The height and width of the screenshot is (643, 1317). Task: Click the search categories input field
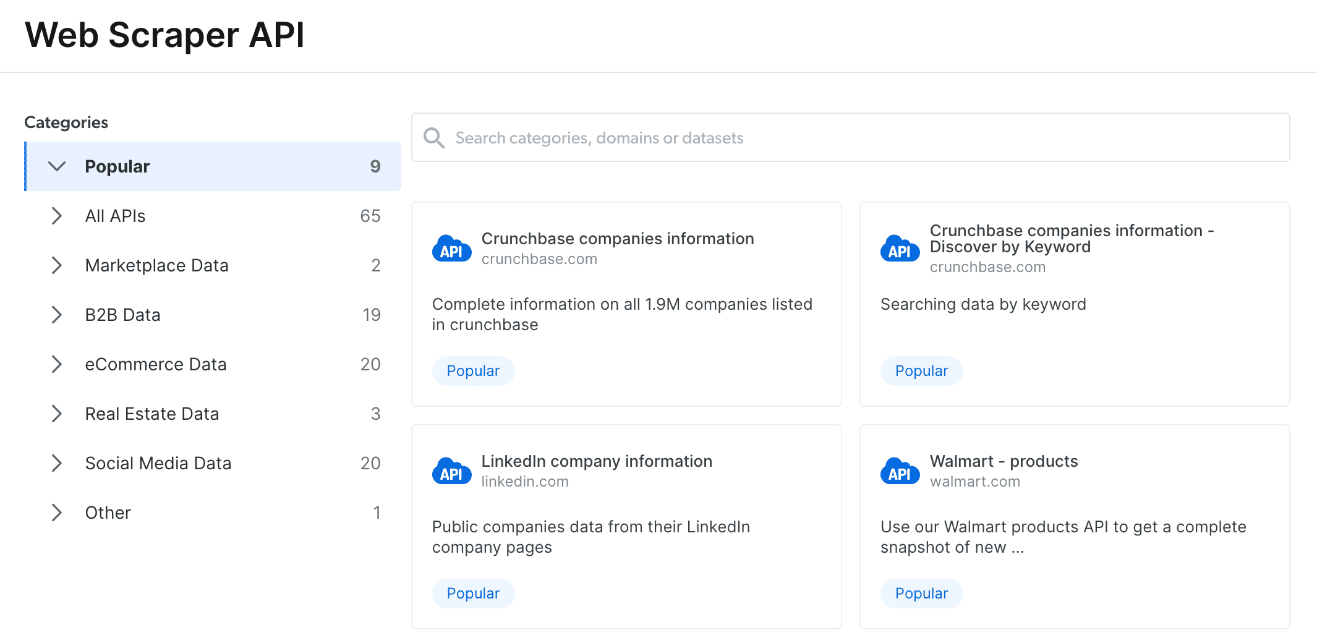coord(742,137)
